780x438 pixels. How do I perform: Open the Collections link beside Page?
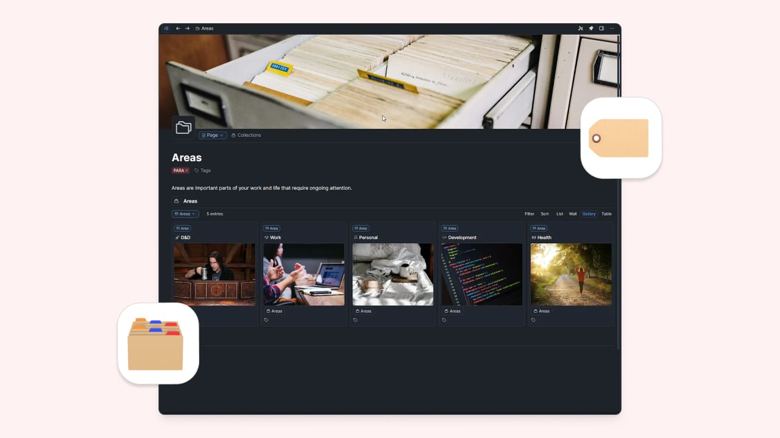(x=246, y=135)
